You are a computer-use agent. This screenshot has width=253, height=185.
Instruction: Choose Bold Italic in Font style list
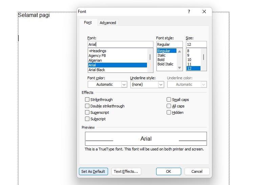[165, 64]
